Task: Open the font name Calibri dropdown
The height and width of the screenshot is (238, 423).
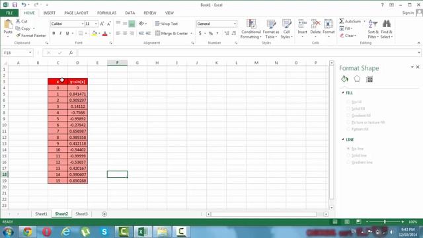Action: click(x=82, y=24)
